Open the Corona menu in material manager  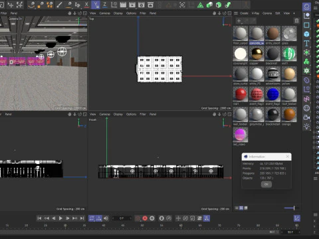coord(267,13)
